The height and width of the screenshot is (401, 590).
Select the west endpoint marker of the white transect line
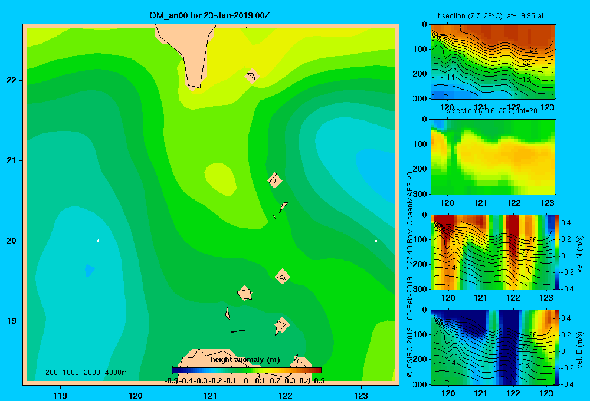98,241
